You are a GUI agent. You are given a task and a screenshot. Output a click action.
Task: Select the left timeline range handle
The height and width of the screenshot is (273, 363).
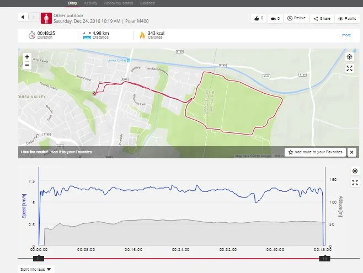[x=39, y=259]
